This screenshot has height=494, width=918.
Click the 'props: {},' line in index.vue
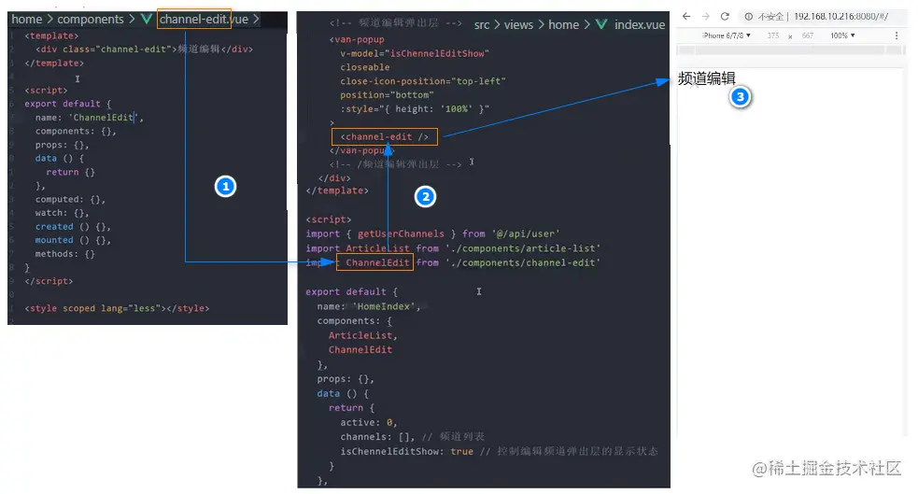[346, 379]
